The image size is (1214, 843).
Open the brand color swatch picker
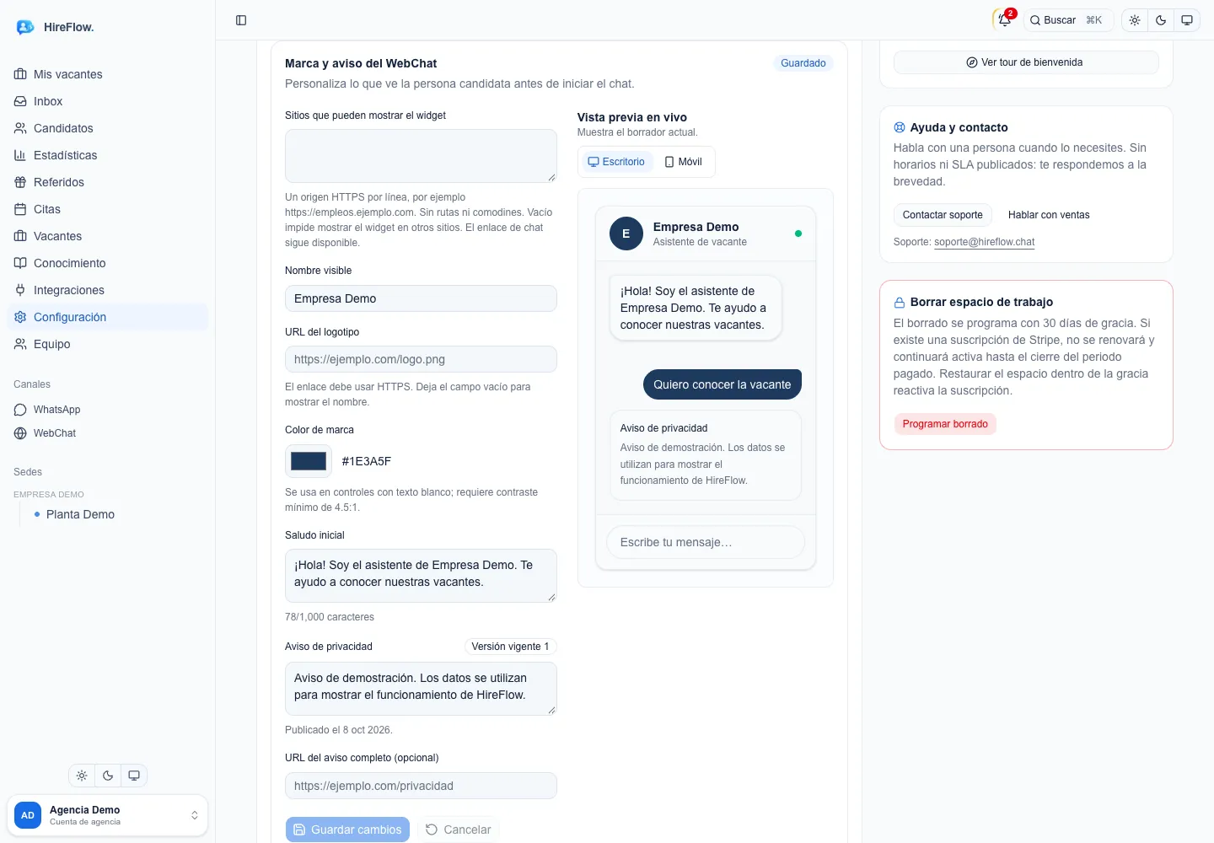309,461
